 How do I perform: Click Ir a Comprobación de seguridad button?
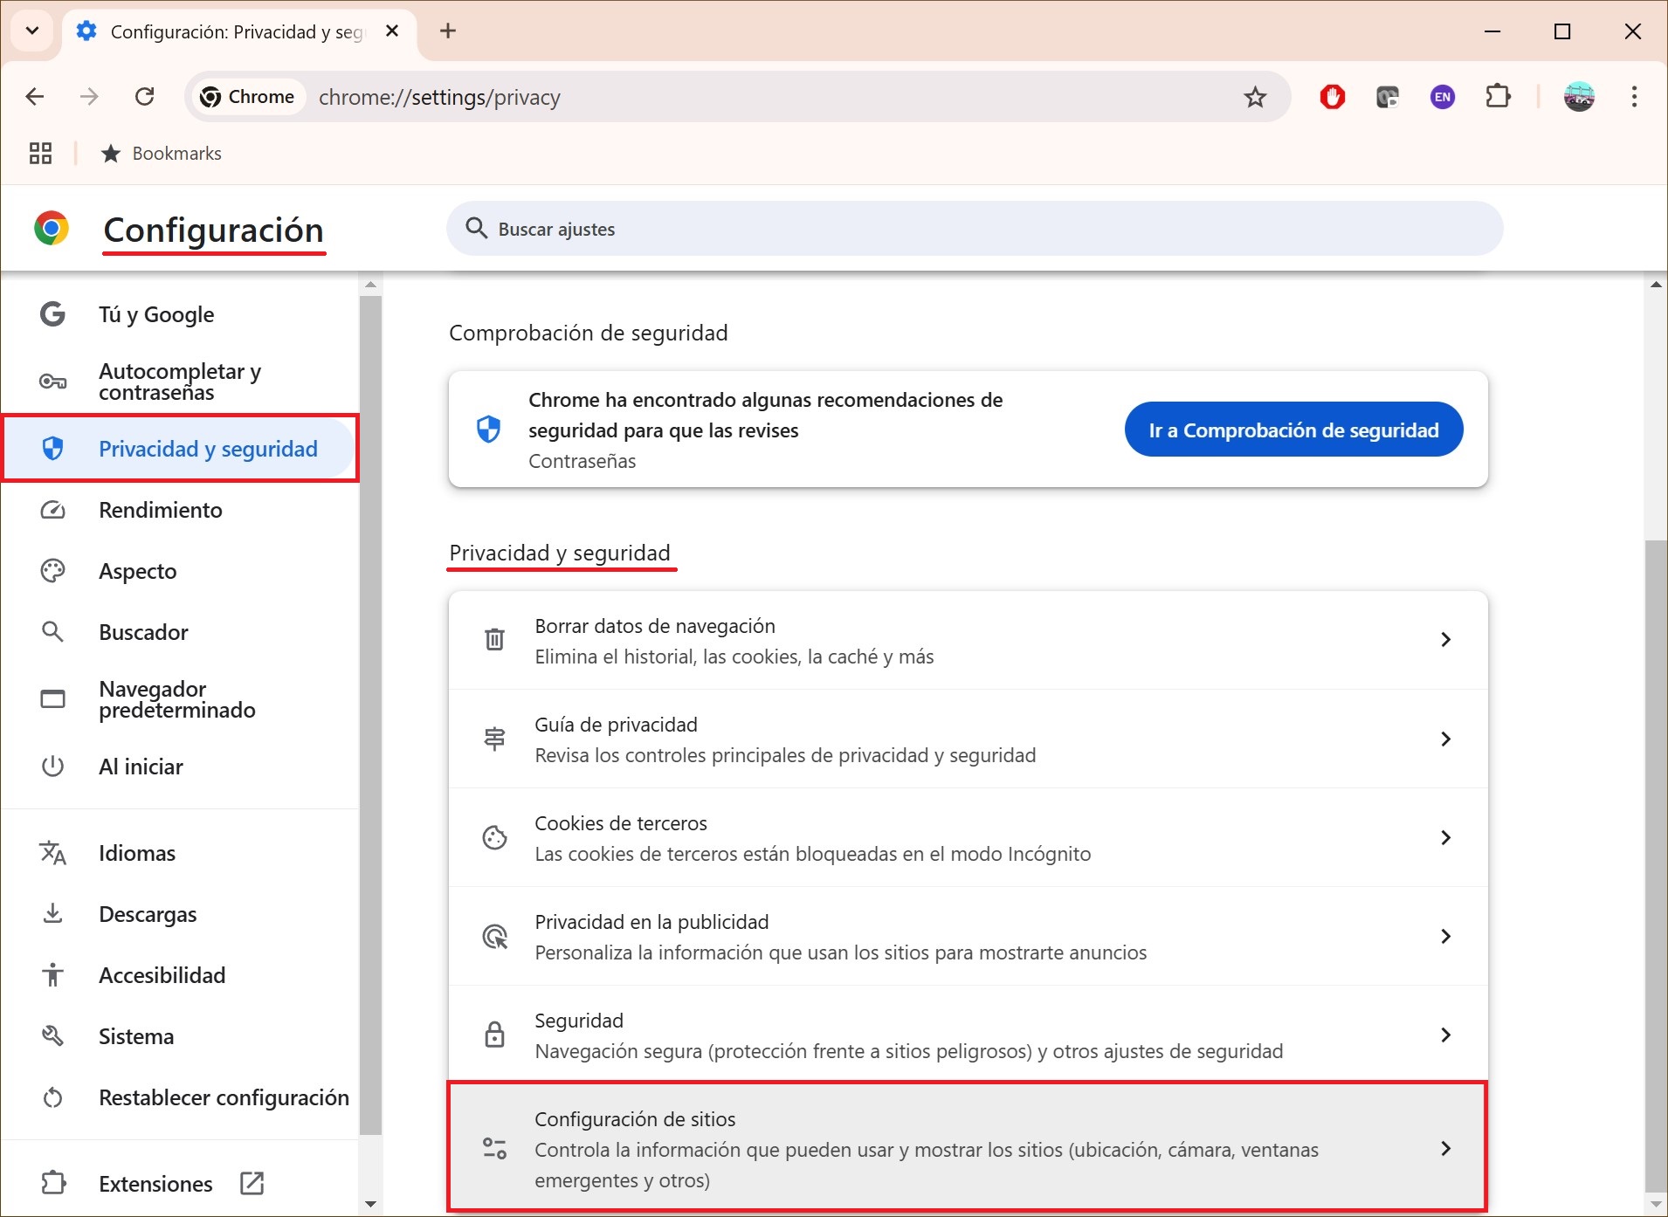click(x=1293, y=430)
